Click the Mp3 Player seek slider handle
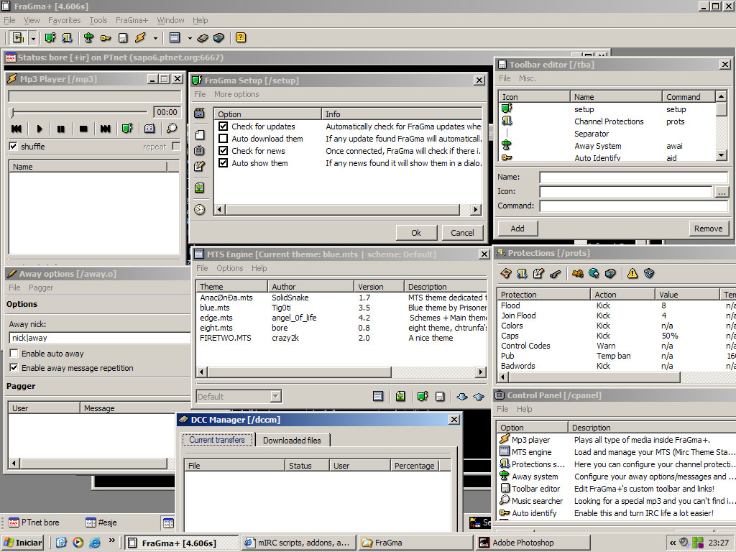736x552 pixels. tap(13, 112)
